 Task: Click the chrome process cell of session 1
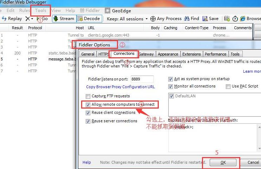[221, 35]
